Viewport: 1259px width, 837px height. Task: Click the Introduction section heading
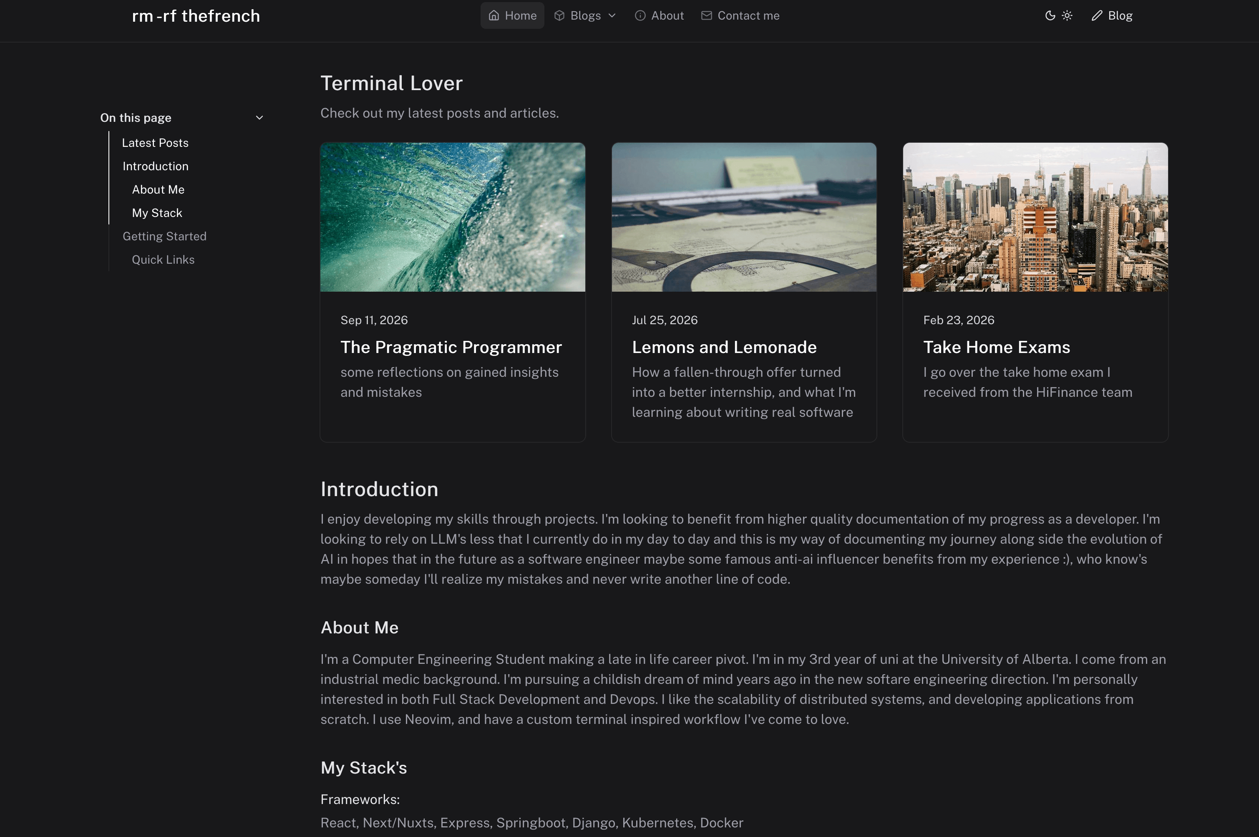click(x=380, y=489)
